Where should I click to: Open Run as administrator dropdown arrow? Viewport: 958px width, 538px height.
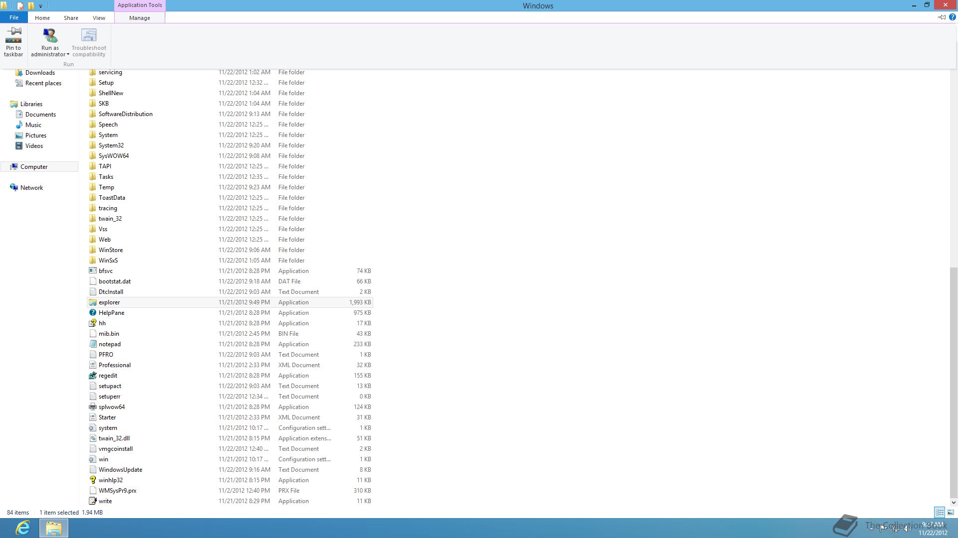pos(68,55)
